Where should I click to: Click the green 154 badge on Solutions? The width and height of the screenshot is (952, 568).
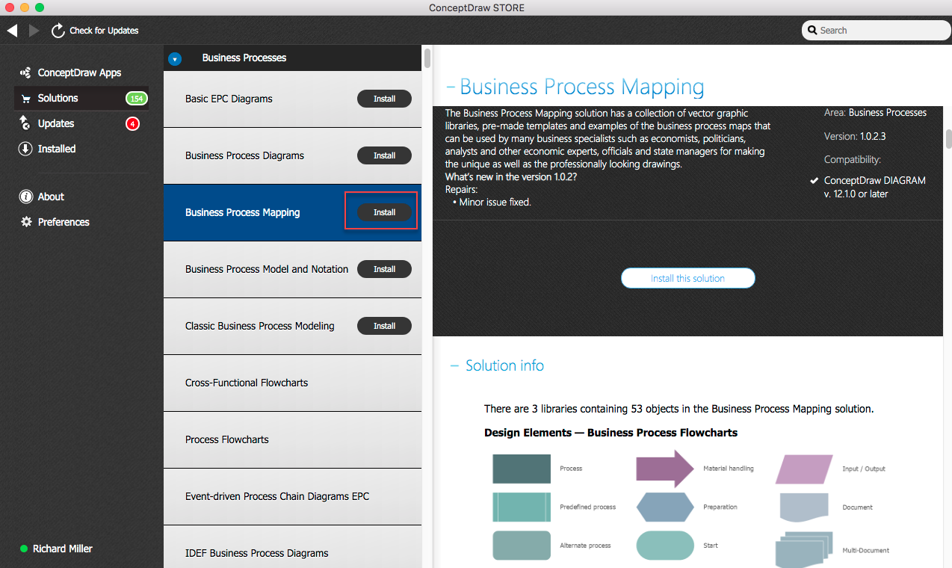pyautogui.click(x=137, y=99)
